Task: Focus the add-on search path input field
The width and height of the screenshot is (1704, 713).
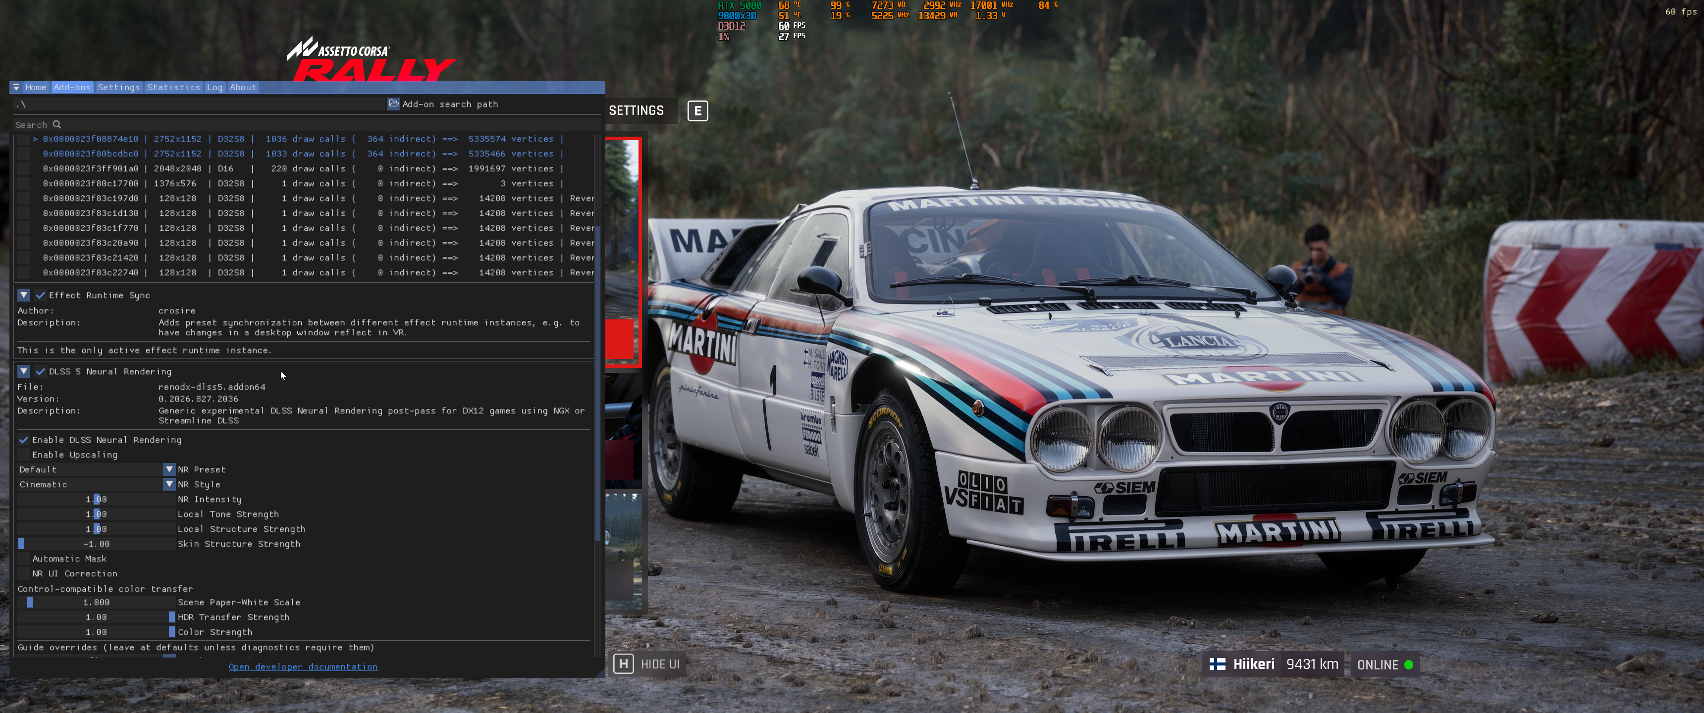Action: pyautogui.click(x=199, y=104)
